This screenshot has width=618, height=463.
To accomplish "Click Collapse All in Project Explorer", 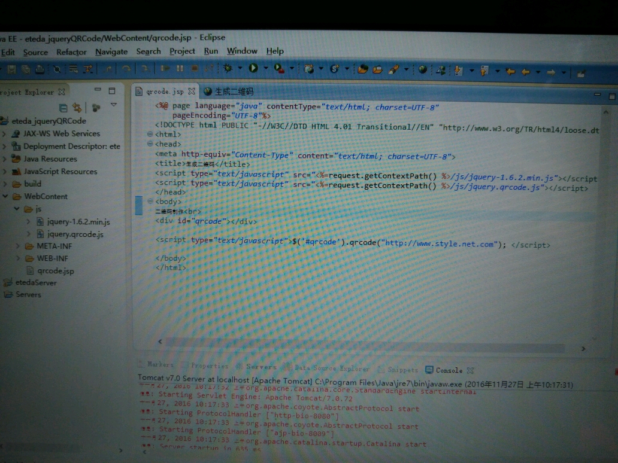I will 63,108.
